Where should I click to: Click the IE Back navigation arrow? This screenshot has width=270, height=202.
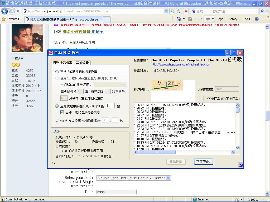coord(4,11)
